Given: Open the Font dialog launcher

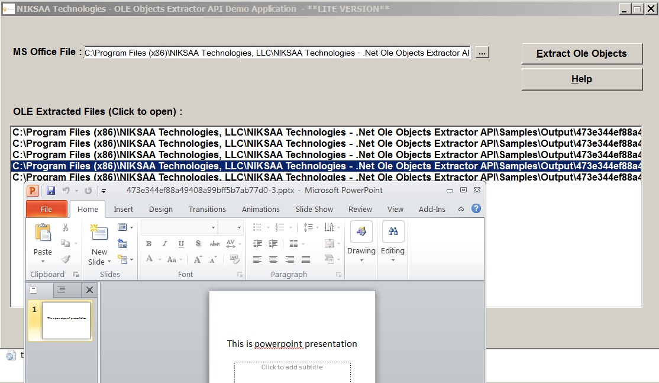Looking at the screenshot, I should (x=240, y=275).
